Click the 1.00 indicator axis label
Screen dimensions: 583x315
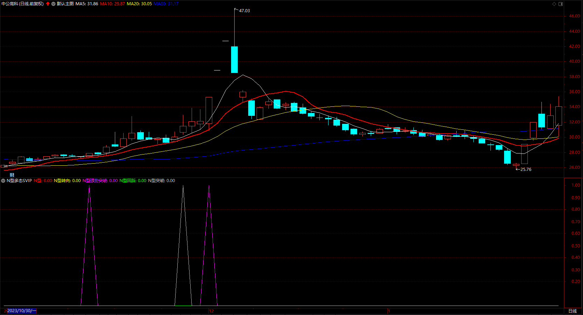coord(576,185)
